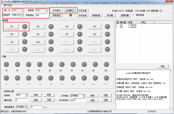Enable the 调试信息 checkbox
Viewport: 174px width, 114px height.
[x=134, y=15]
